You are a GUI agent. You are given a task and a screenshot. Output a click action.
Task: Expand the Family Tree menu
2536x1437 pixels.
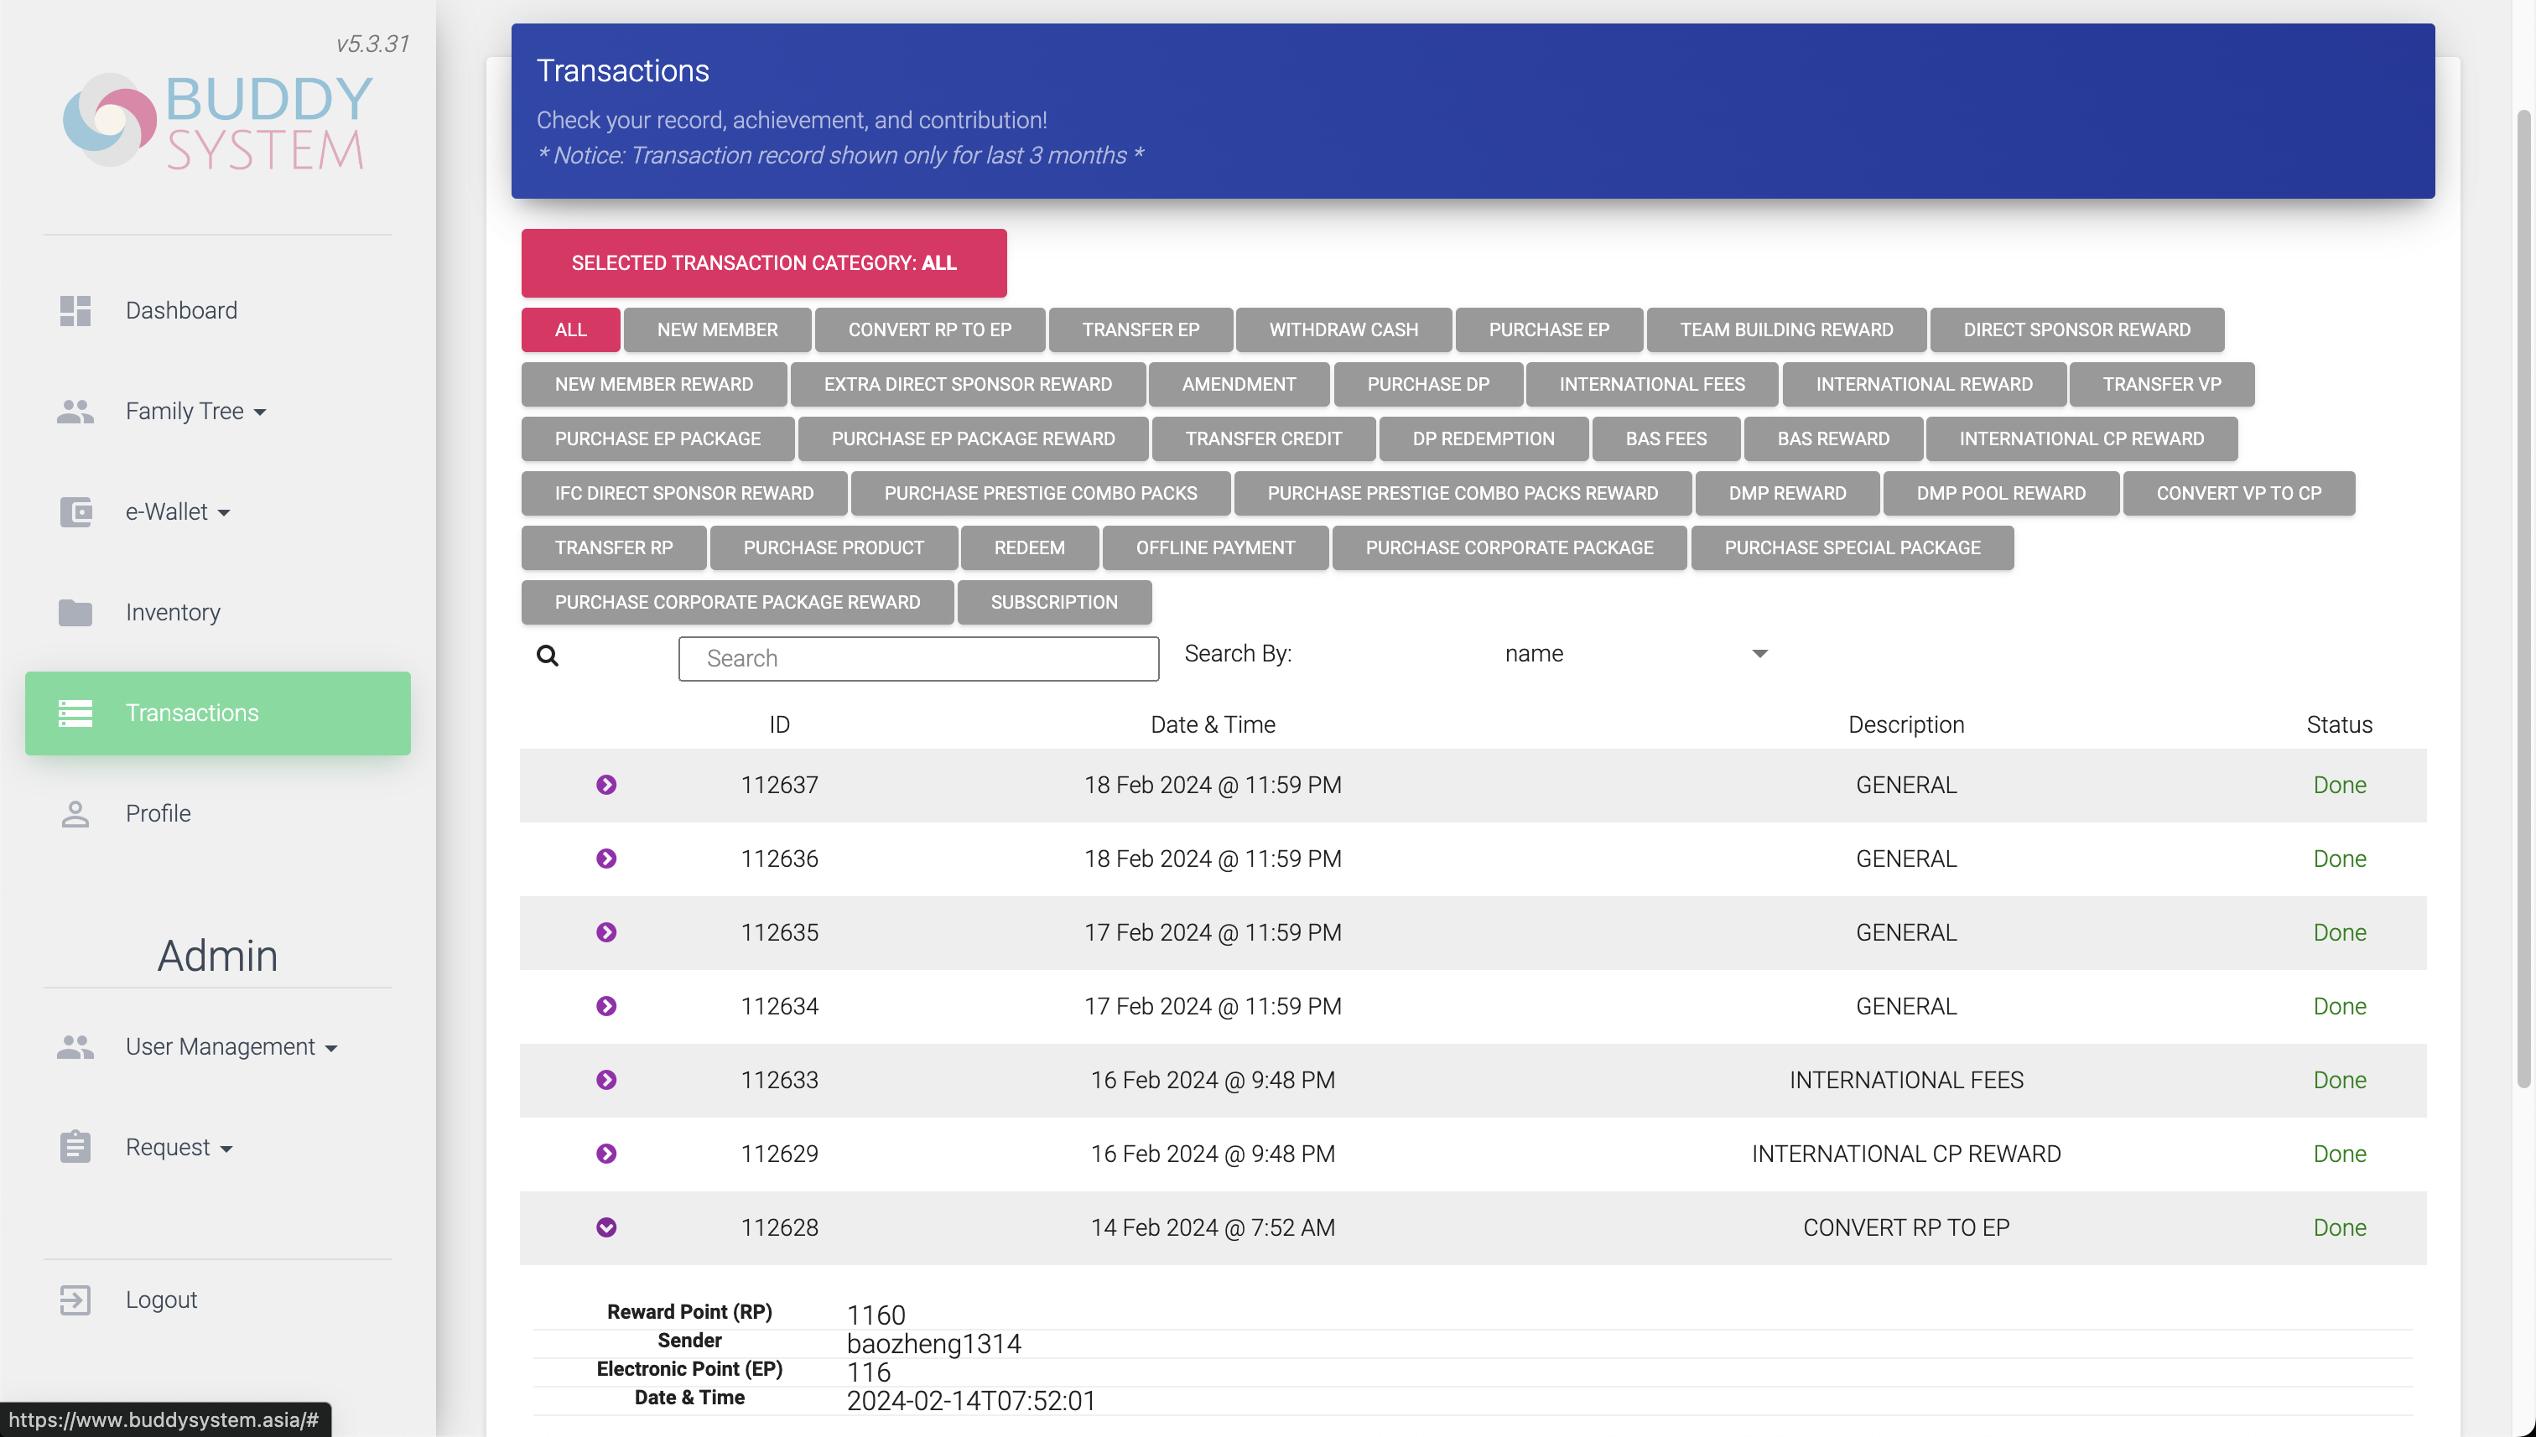coord(195,412)
